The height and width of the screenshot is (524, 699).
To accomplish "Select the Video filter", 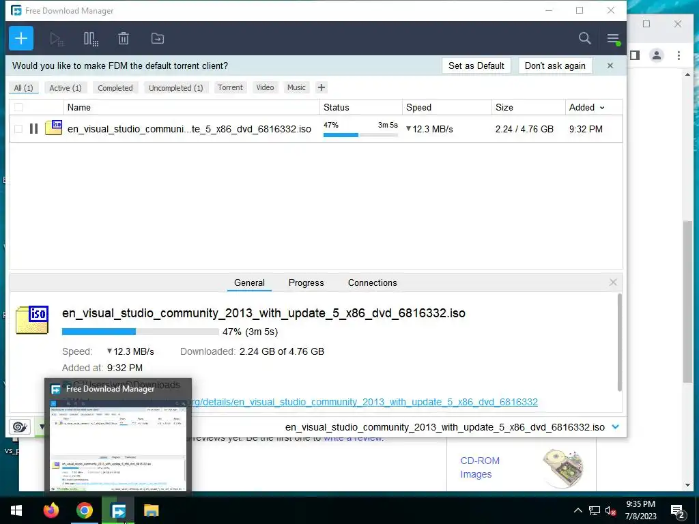I will 265,87.
